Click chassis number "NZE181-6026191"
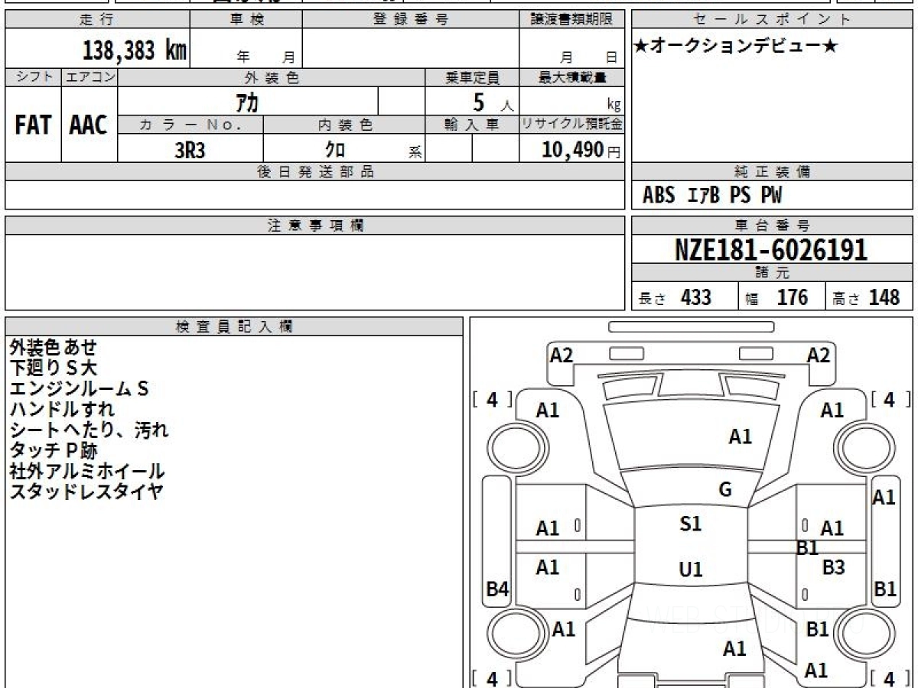The width and height of the screenshot is (918, 688). tap(771, 249)
